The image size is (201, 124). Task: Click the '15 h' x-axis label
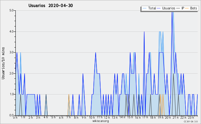tap(130, 117)
